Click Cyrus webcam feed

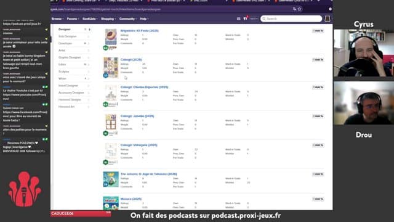click(364, 53)
